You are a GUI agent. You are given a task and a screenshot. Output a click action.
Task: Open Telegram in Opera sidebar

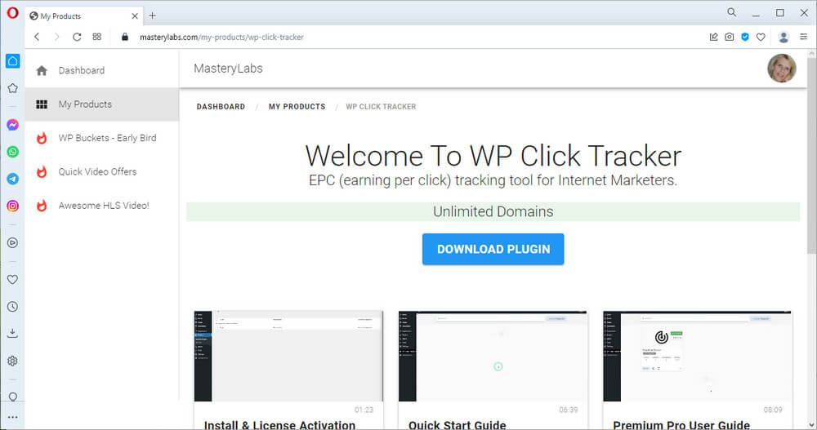[12, 179]
